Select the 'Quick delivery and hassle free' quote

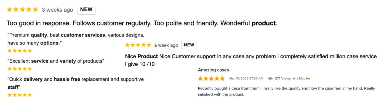(x=76, y=83)
